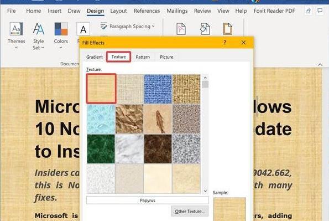Select the blue woven Denim texture swatch
This screenshot has height=221, width=329.
158,89
